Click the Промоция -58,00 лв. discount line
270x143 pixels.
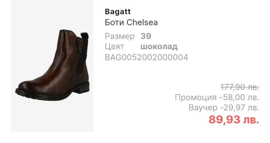coord(217,97)
